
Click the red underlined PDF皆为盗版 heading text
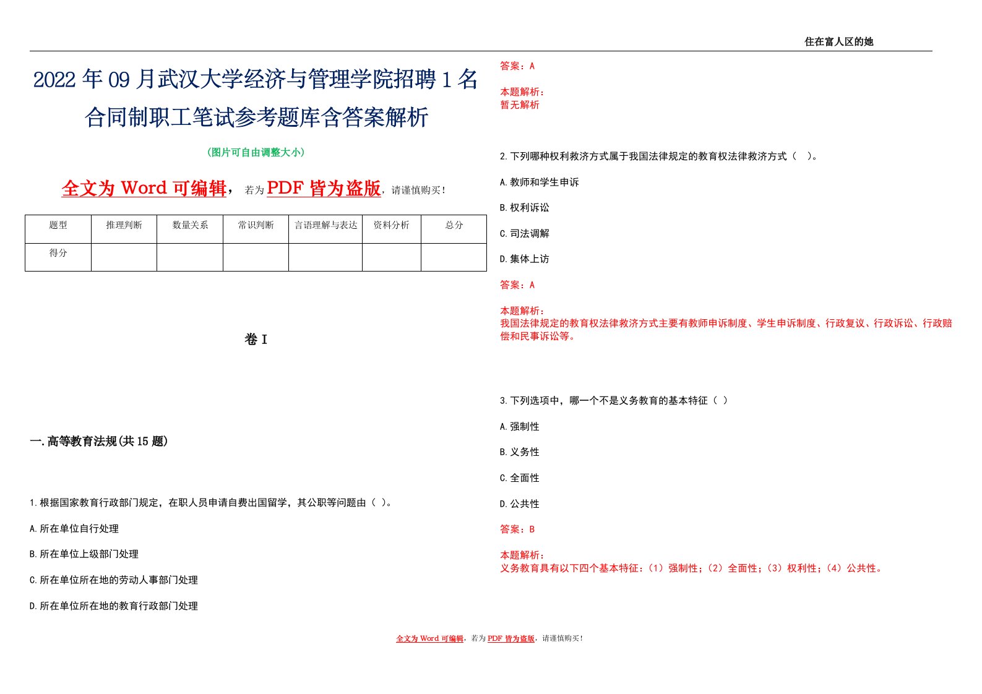324,188
